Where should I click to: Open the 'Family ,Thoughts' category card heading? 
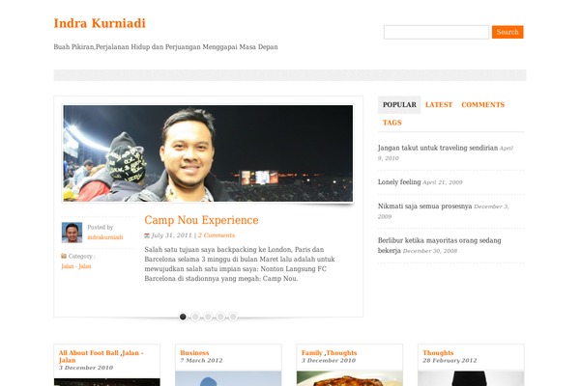(x=330, y=353)
